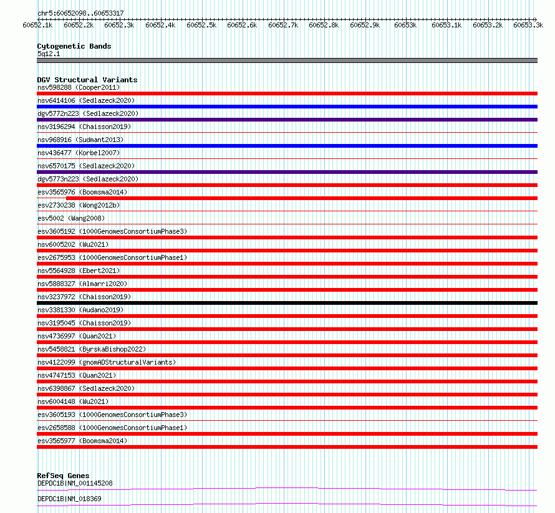Open the DEPDC1B|NM_018369 transcript label

[69, 499]
